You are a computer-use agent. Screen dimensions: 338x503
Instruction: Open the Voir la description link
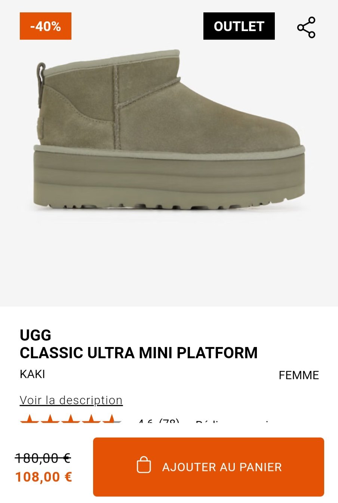[x=71, y=400]
